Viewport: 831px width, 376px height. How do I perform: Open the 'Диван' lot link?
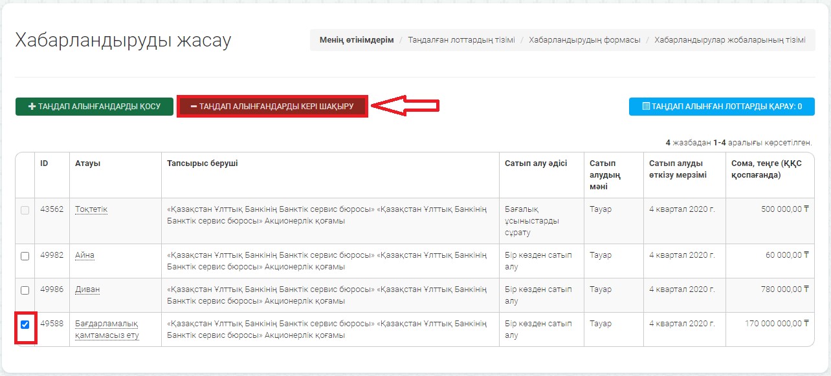pyautogui.click(x=87, y=289)
